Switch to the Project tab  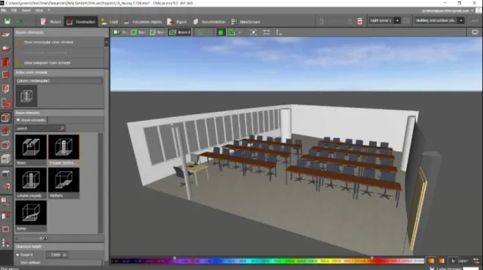[x=50, y=21]
